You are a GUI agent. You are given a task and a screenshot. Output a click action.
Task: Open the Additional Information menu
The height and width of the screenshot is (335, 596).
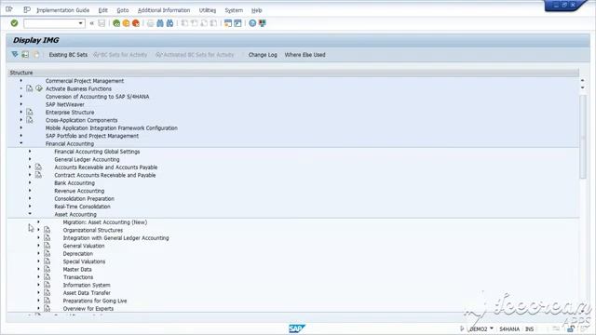tap(164, 10)
